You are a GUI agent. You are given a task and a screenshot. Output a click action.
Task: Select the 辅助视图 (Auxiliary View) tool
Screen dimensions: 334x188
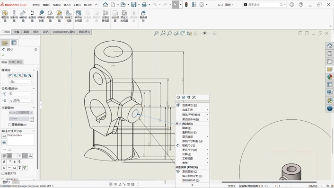pyautogui.click(x=23, y=16)
